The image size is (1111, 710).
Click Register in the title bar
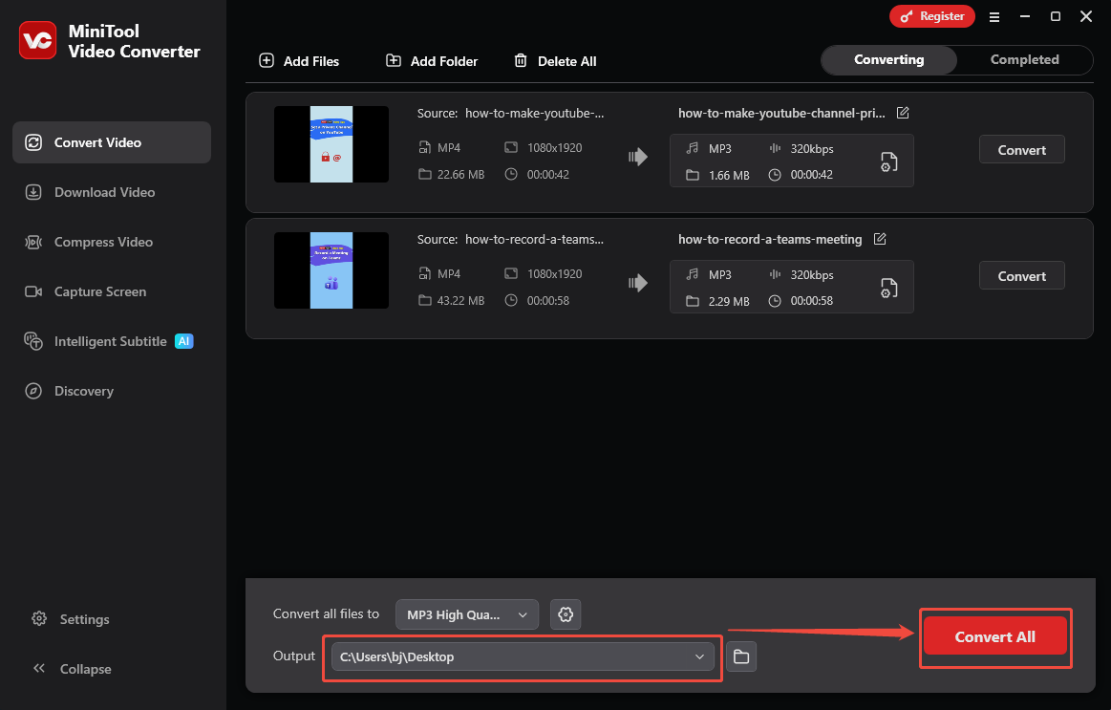click(x=931, y=16)
